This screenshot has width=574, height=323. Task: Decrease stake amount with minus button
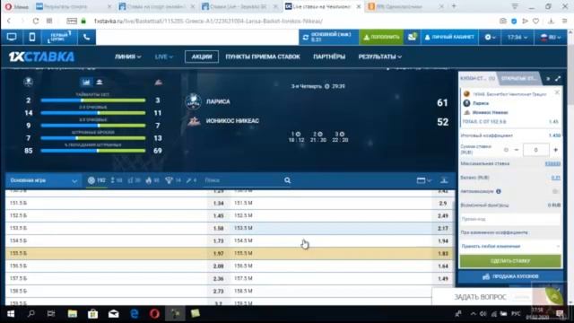[x=517, y=150]
